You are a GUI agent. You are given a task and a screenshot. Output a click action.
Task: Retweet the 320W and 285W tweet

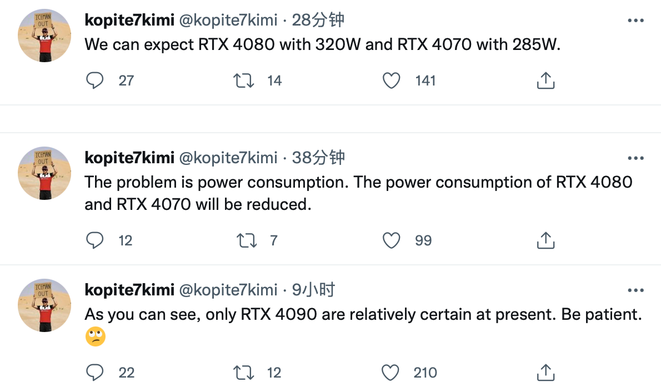[244, 81]
